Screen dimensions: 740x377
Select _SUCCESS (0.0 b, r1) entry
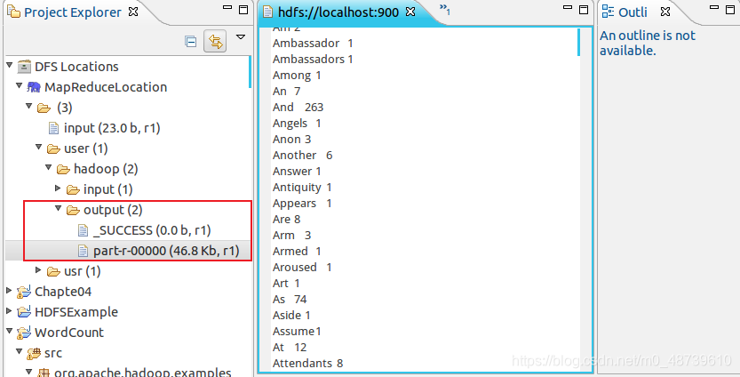[152, 230]
